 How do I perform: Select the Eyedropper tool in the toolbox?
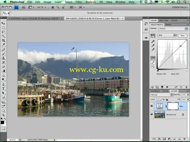click(3, 44)
